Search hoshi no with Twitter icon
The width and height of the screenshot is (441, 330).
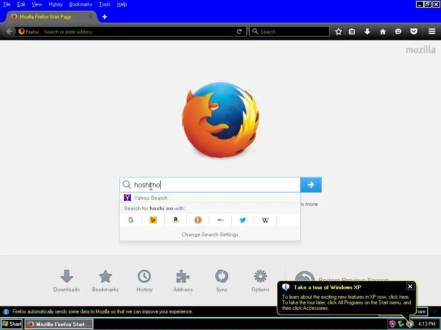click(x=243, y=220)
